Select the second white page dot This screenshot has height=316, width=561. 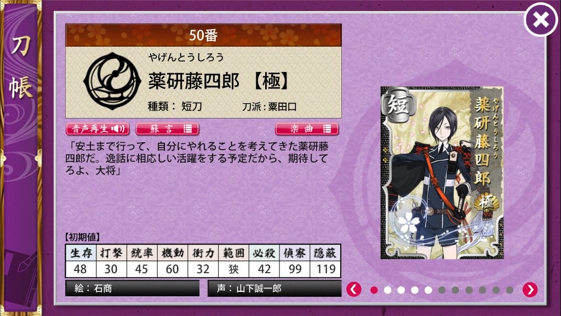point(387,290)
